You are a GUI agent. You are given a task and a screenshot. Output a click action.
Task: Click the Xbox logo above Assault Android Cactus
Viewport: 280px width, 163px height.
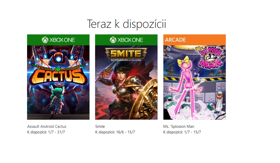[45, 40]
